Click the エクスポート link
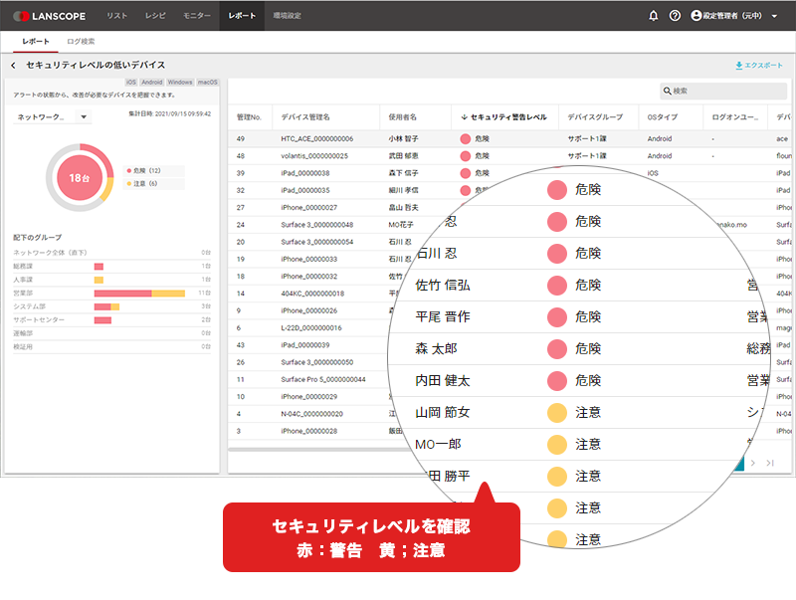The width and height of the screenshot is (796, 600). pos(763,66)
